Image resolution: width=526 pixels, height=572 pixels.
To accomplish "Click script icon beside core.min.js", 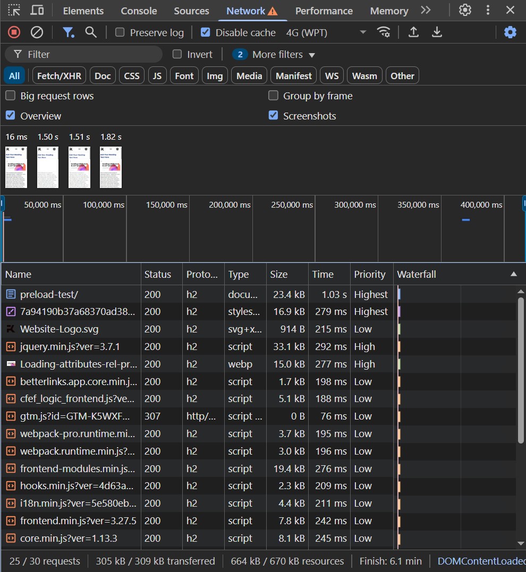I will point(11,538).
